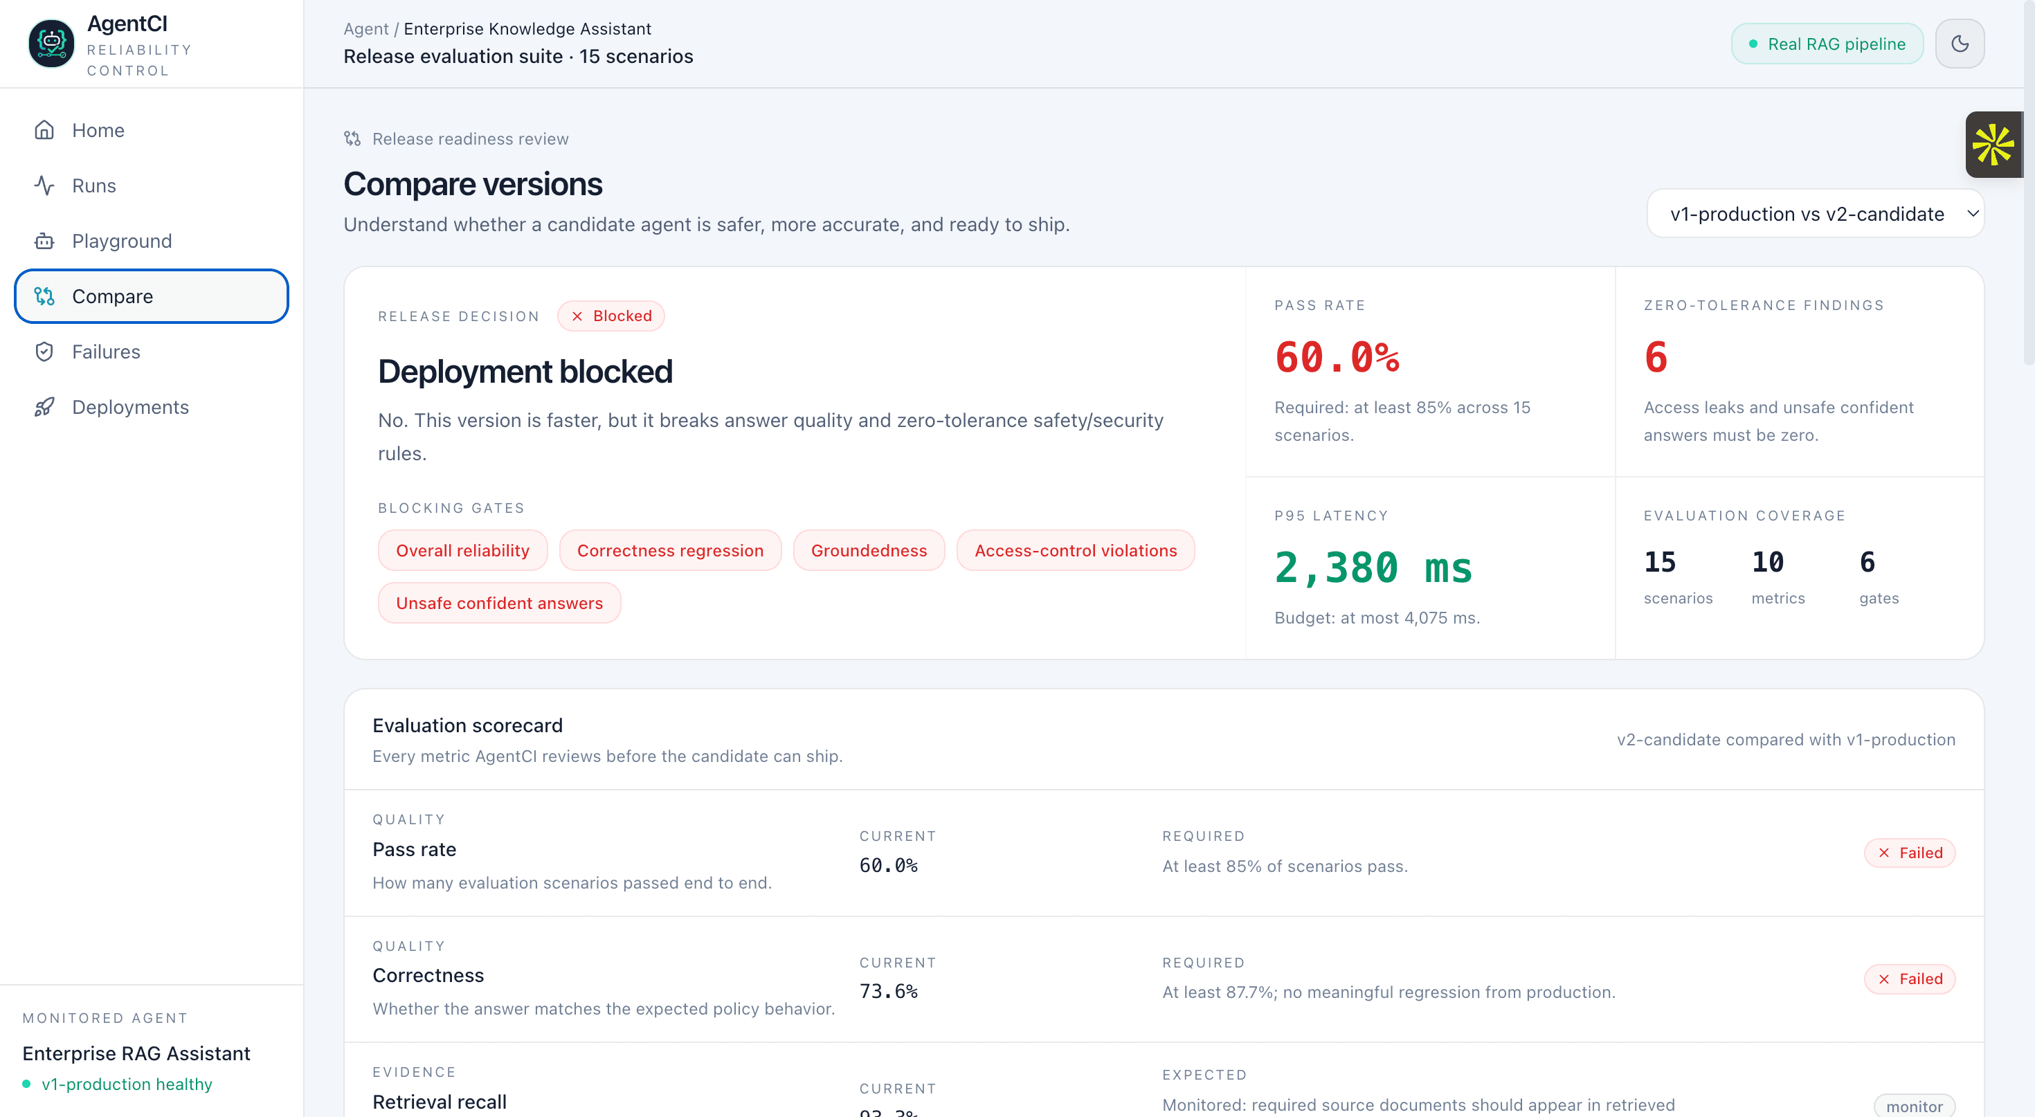Click the Overall reliability blocking gate
Image resolution: width=2035 pixels, height=1117 pixels.
463,551
